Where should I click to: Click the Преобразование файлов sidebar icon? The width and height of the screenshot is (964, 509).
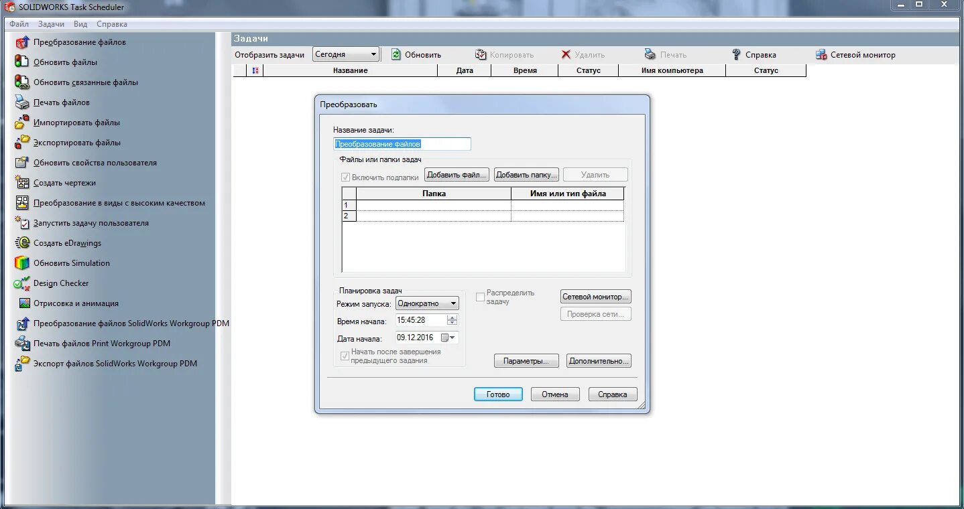coord(22,42)
